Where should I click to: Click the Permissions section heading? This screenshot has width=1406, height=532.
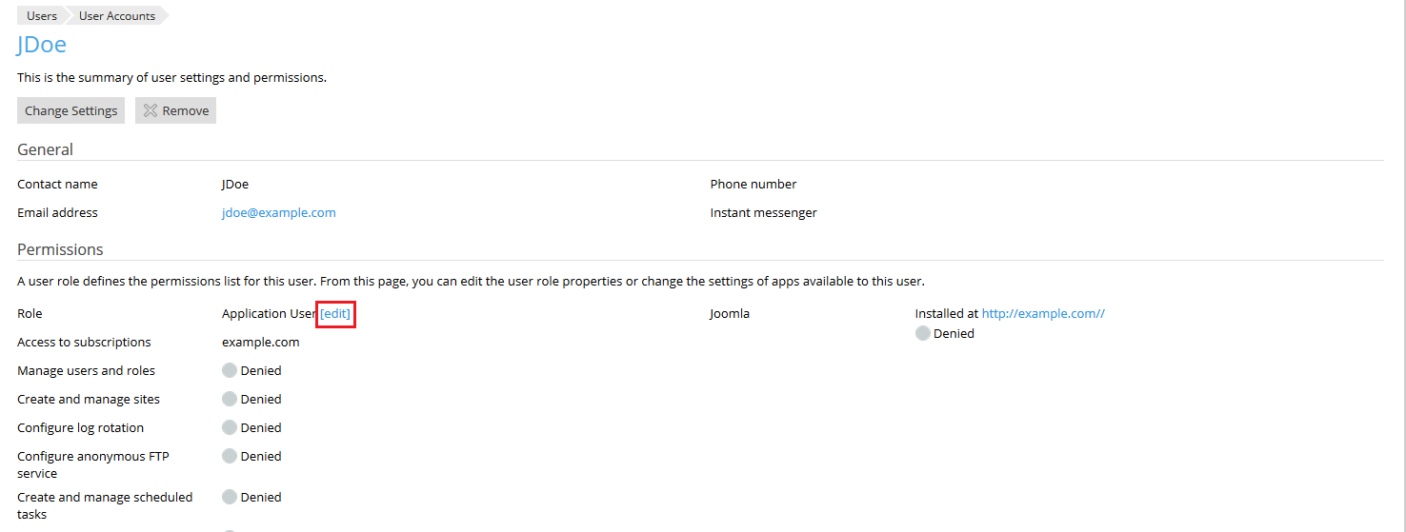point(60,249)
